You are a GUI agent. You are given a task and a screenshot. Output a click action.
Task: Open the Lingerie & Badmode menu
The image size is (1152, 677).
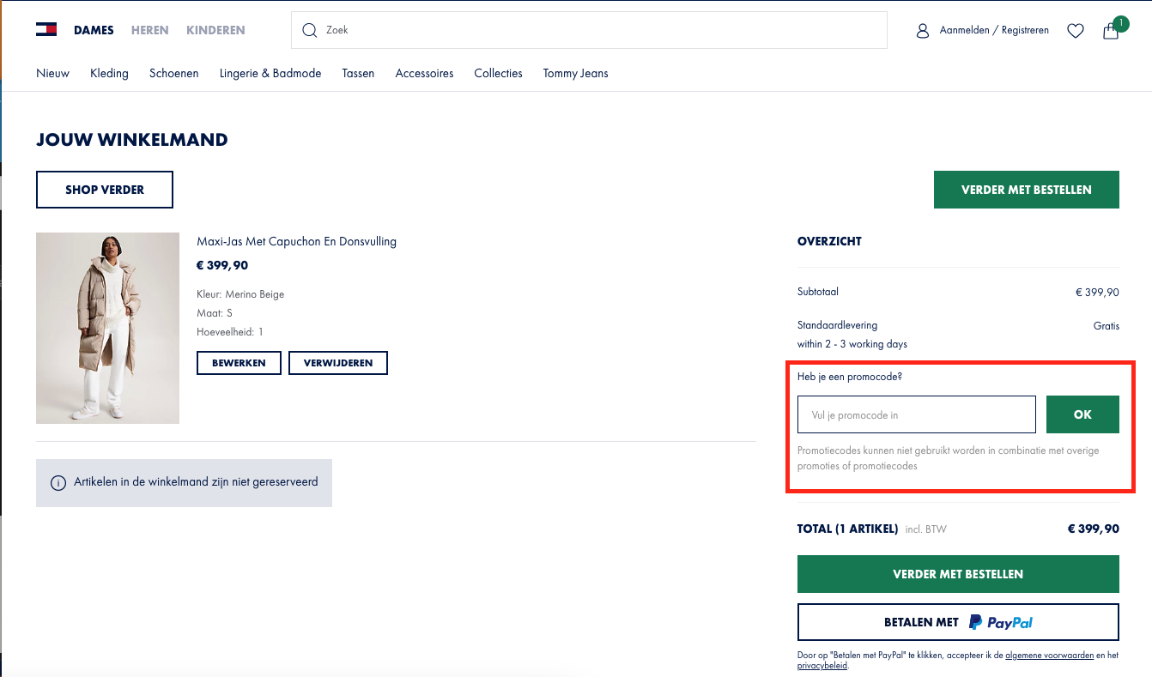[270, 74]
